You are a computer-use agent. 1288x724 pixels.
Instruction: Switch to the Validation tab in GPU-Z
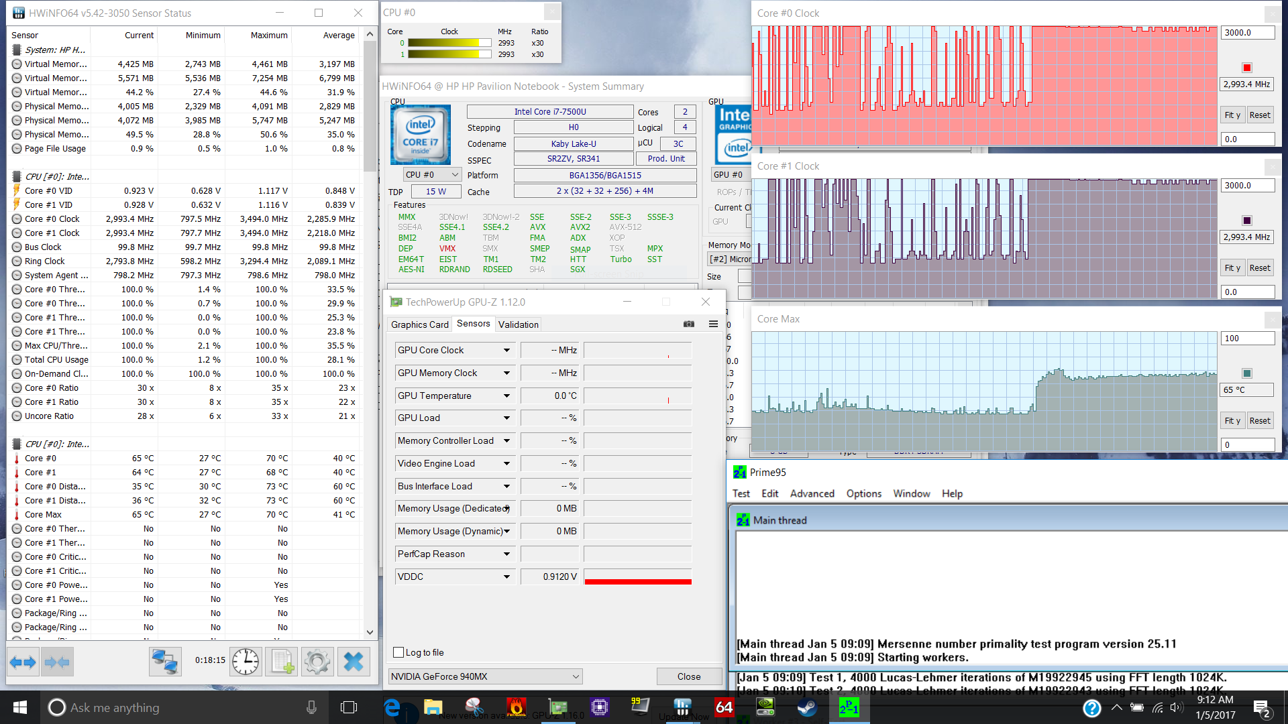tap(519, 324)
